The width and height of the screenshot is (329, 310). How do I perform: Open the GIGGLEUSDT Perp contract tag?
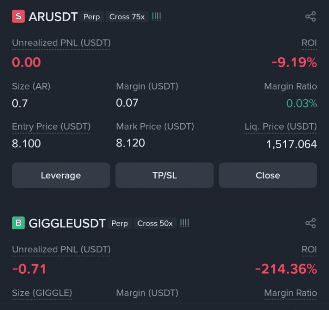[119, 223]
